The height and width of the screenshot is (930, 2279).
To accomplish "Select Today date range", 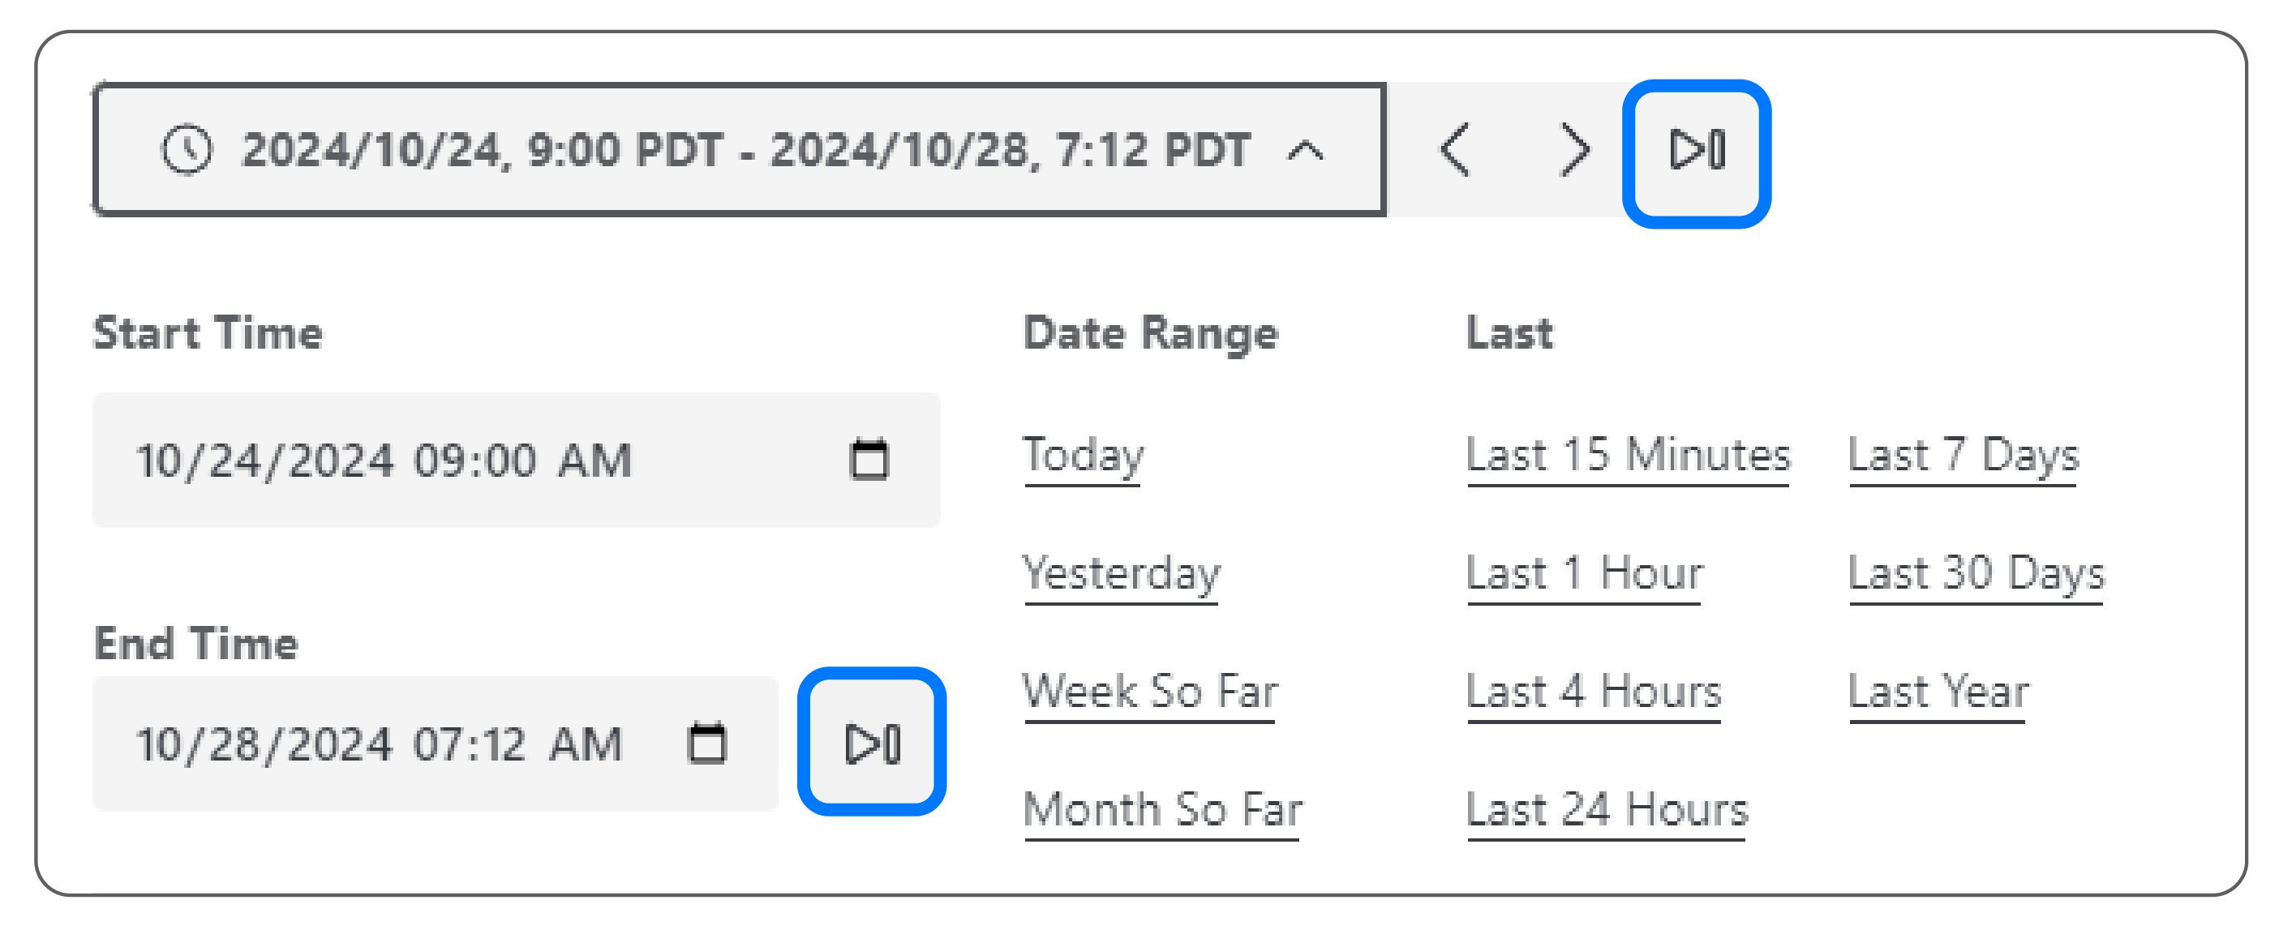I will click(x=1083, y=457).
